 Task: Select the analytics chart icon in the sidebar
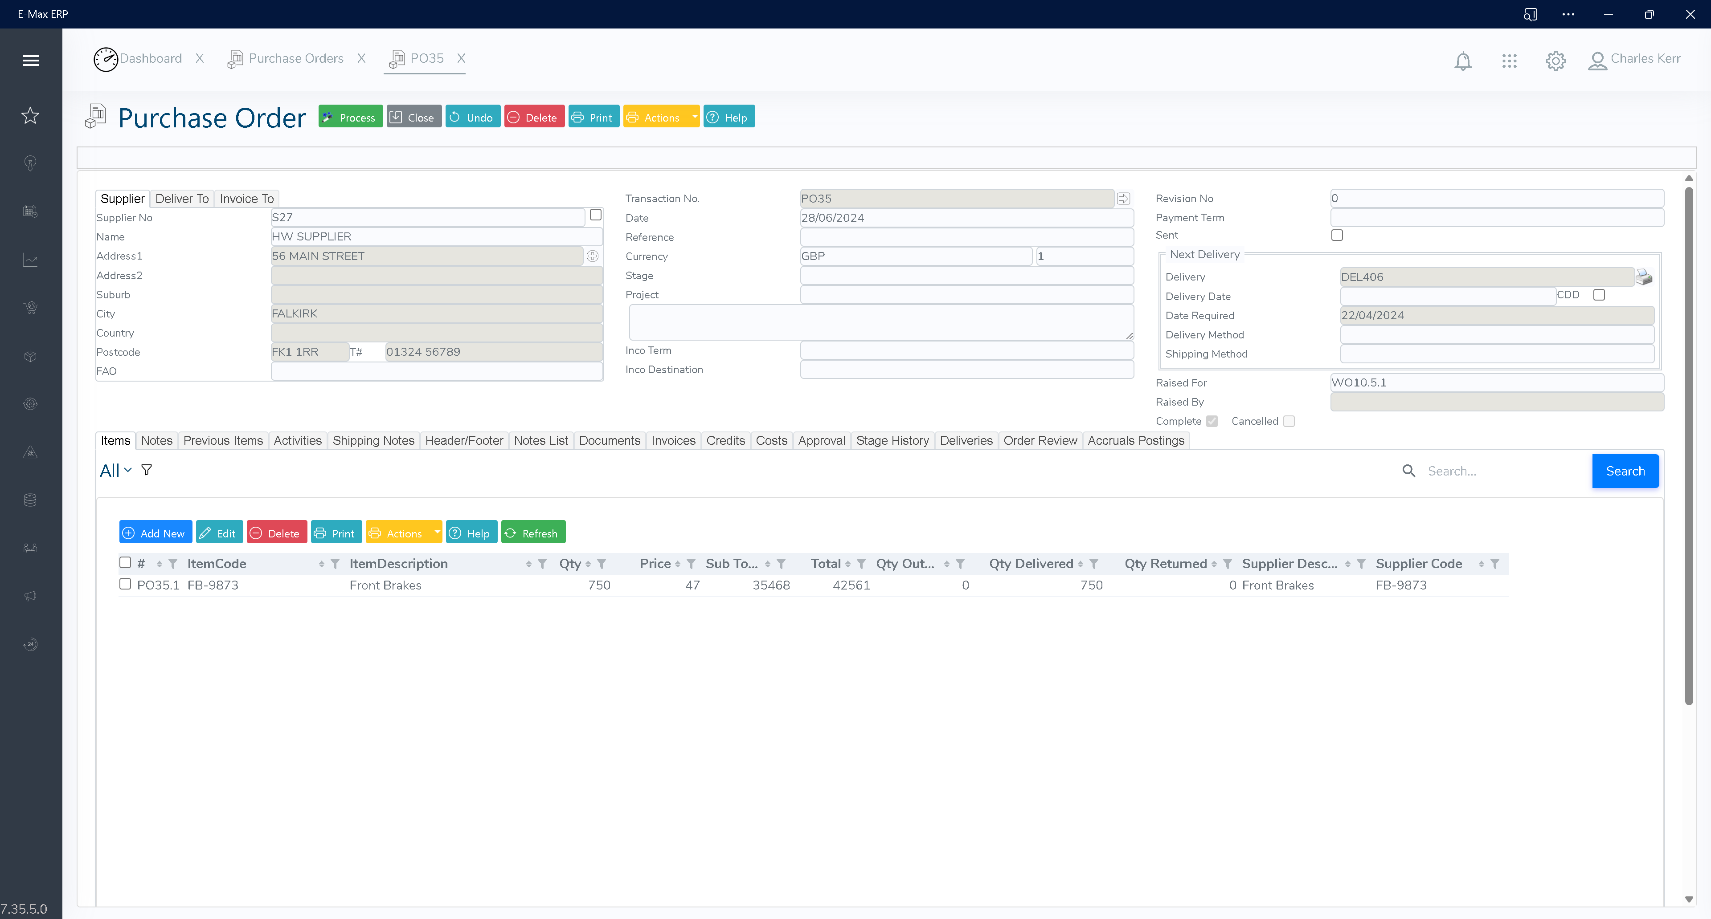pyautogui.click(x=30, y=260)
